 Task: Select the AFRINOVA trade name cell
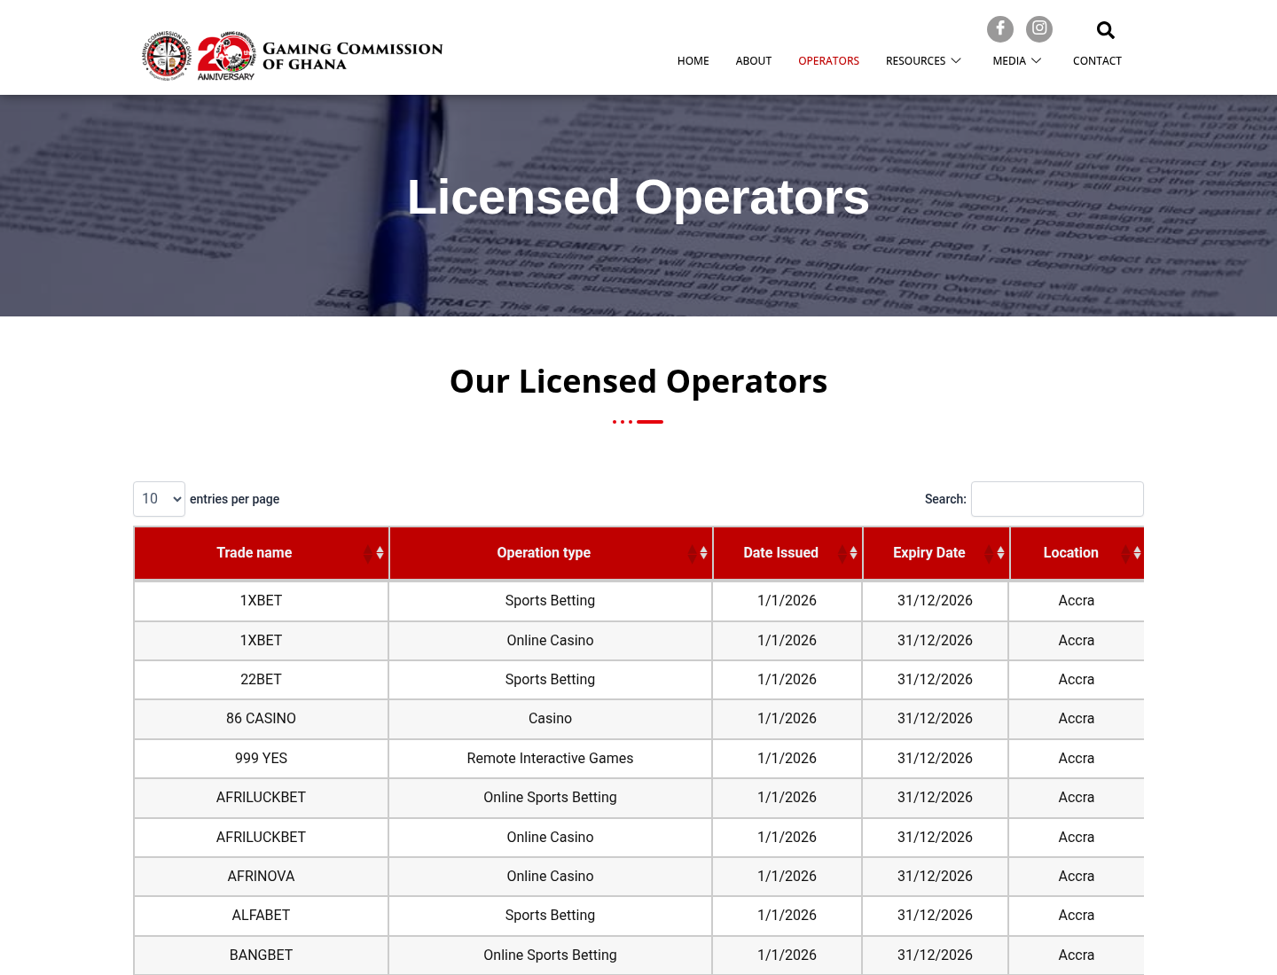261,877
